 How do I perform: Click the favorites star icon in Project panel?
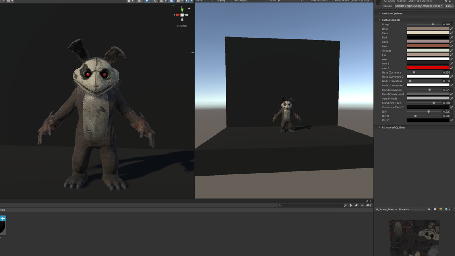362,206
